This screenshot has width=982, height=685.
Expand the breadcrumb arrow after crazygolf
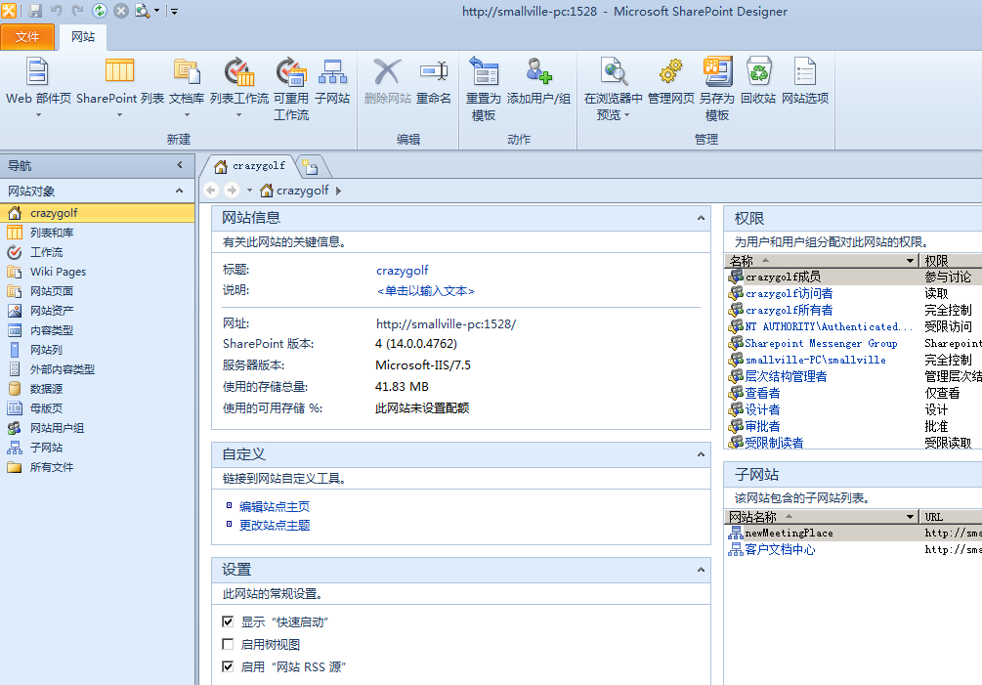(x=339, y=191)
